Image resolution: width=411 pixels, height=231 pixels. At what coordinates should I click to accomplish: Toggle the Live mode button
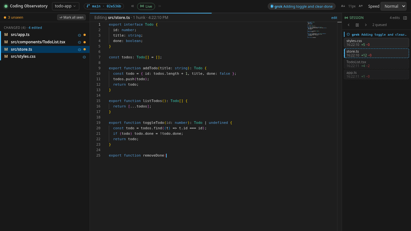coord(146,6)
